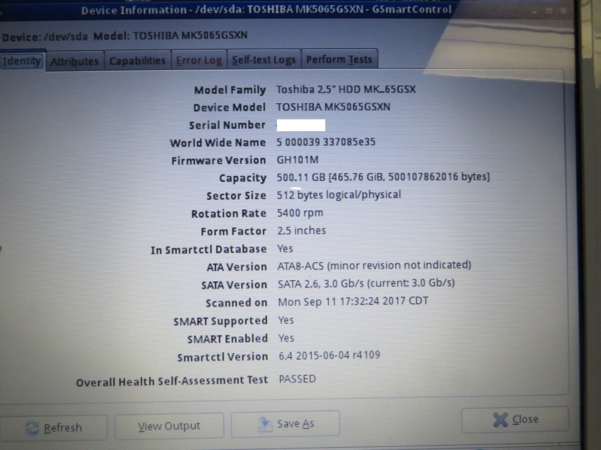Select the Scanned on date value
The image size is (601, 450).
[353, 301]
